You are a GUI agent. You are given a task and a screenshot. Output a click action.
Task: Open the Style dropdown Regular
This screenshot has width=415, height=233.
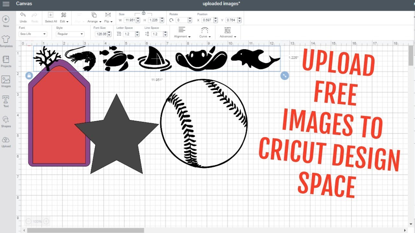(x=70, y=34)
